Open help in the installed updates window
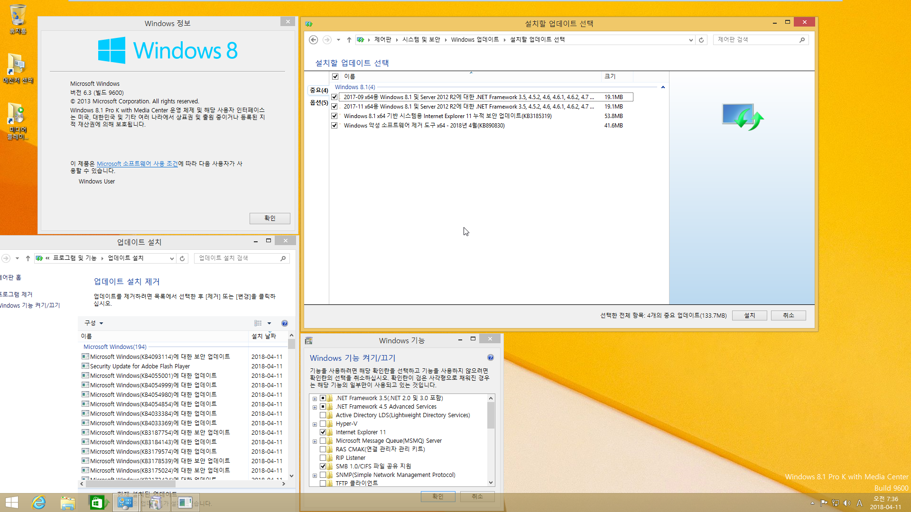Screen dimensions: 911x512 tap(285, 323)
